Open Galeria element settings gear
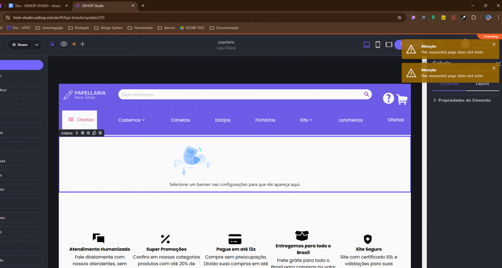The height and width of the screenshot is (268, 502). coord(83,133)
